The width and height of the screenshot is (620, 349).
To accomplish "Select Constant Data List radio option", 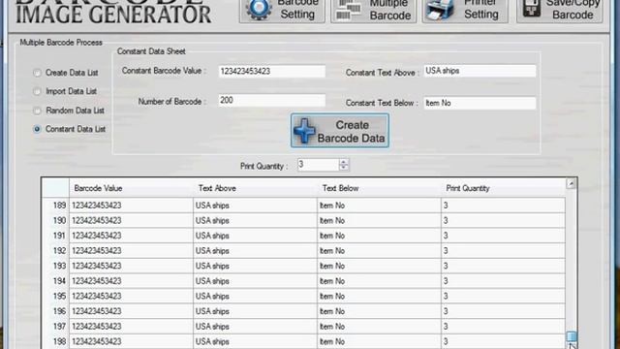I will [37, 129].
